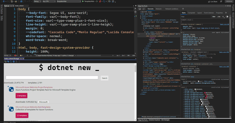Screen dimensions: 235x123
Task: Switch to the Index.cshtml editor tab
Action: (x=19, y=6)
